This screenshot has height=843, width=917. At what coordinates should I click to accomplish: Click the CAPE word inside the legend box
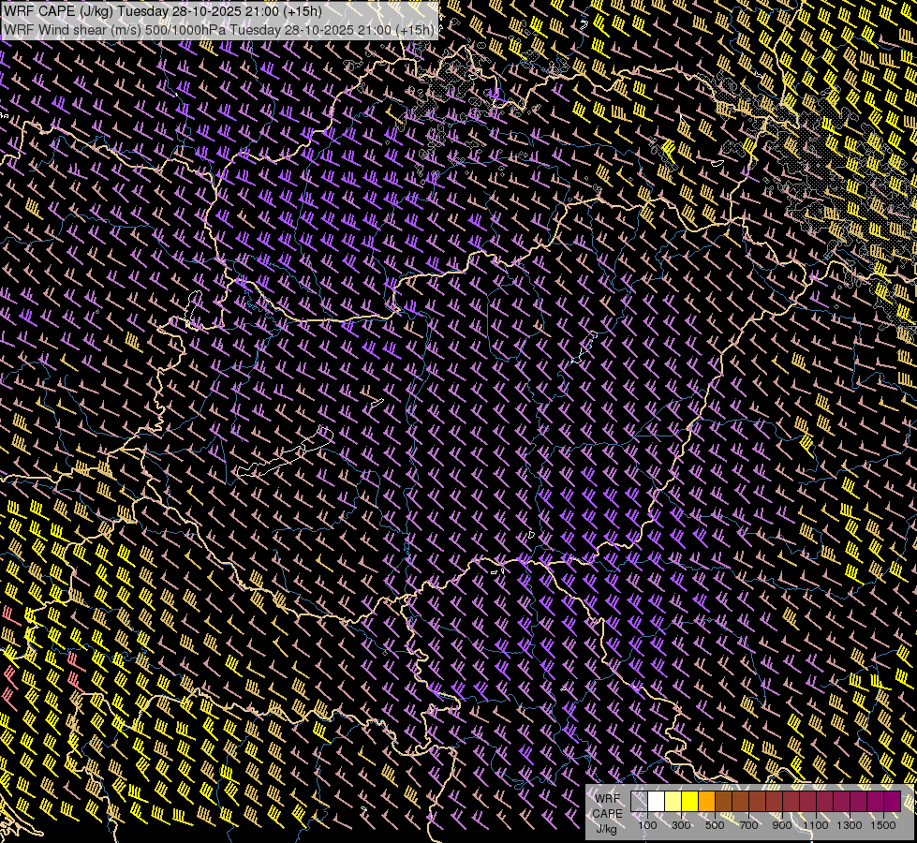[608, 814]
